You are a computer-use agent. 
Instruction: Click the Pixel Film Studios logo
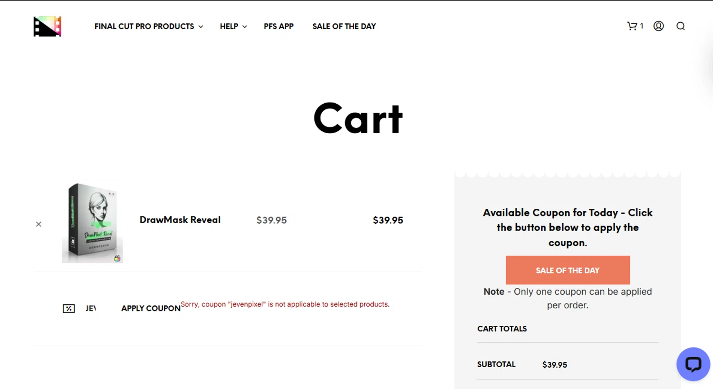pos(48,27)
